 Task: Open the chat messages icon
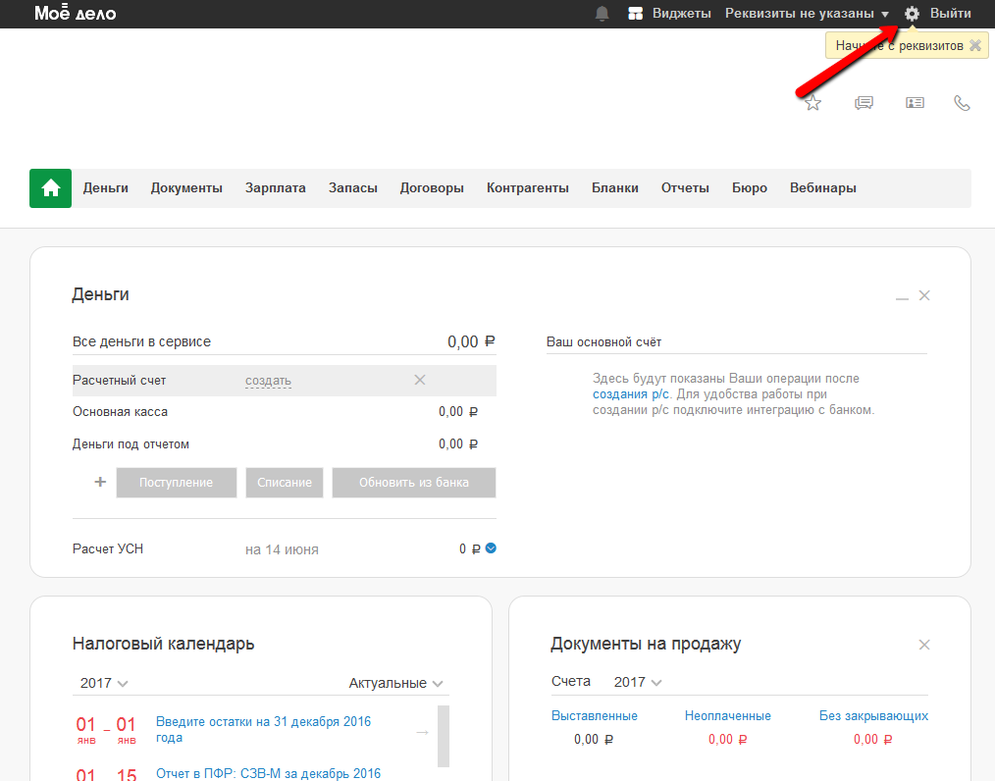pyautogui.click(x=864, y=103)
